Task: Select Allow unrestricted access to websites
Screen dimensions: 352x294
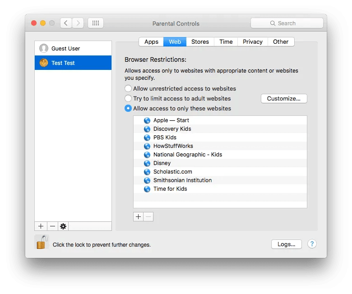Action: pyautogui.click(x=128, y=88)
